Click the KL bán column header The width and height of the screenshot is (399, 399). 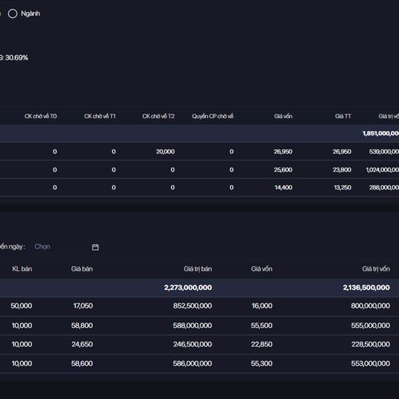[x=22, y=269]
